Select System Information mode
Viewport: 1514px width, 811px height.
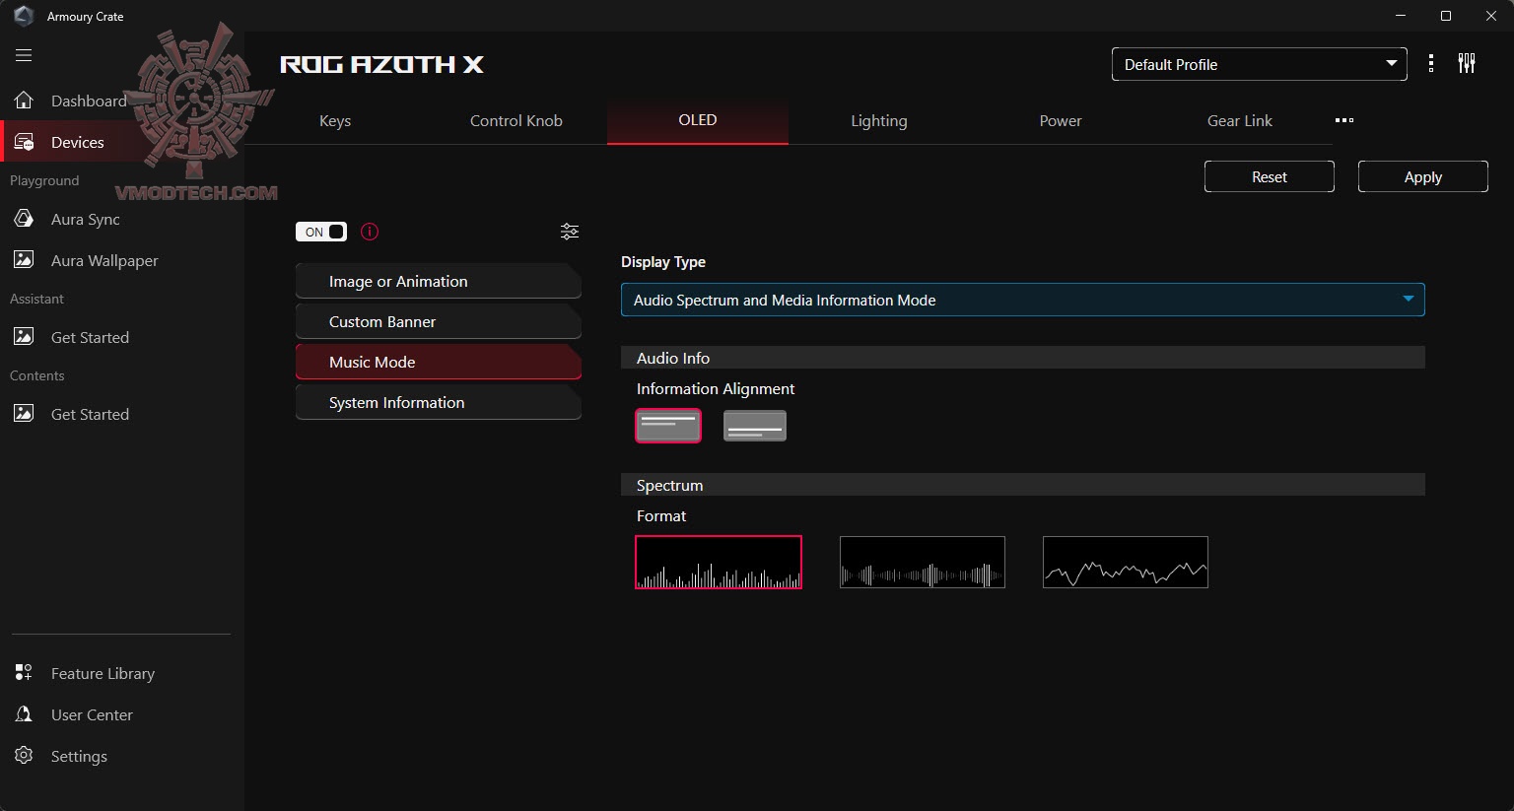[439, 402]
